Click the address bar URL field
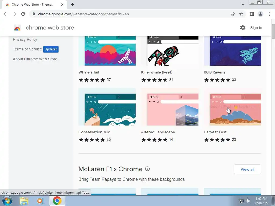 pyautogui.click(x=84, y=14)
